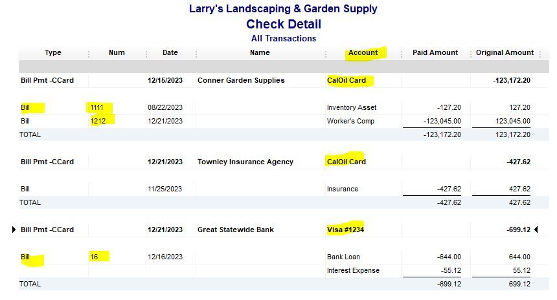
Task: Open the Conner Garden Supplies payment row
Action: [240, 81]
